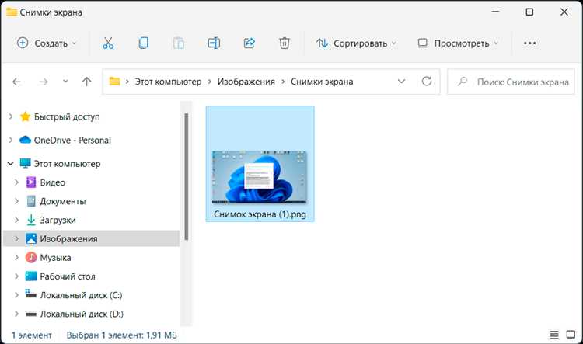Click the Поиск: Снимки экрана search field
This screenshot has width=583, height=344.
(x=511, y=82)
